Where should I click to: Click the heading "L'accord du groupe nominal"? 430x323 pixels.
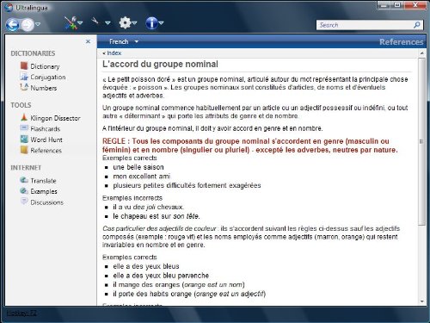coord(160,64)
